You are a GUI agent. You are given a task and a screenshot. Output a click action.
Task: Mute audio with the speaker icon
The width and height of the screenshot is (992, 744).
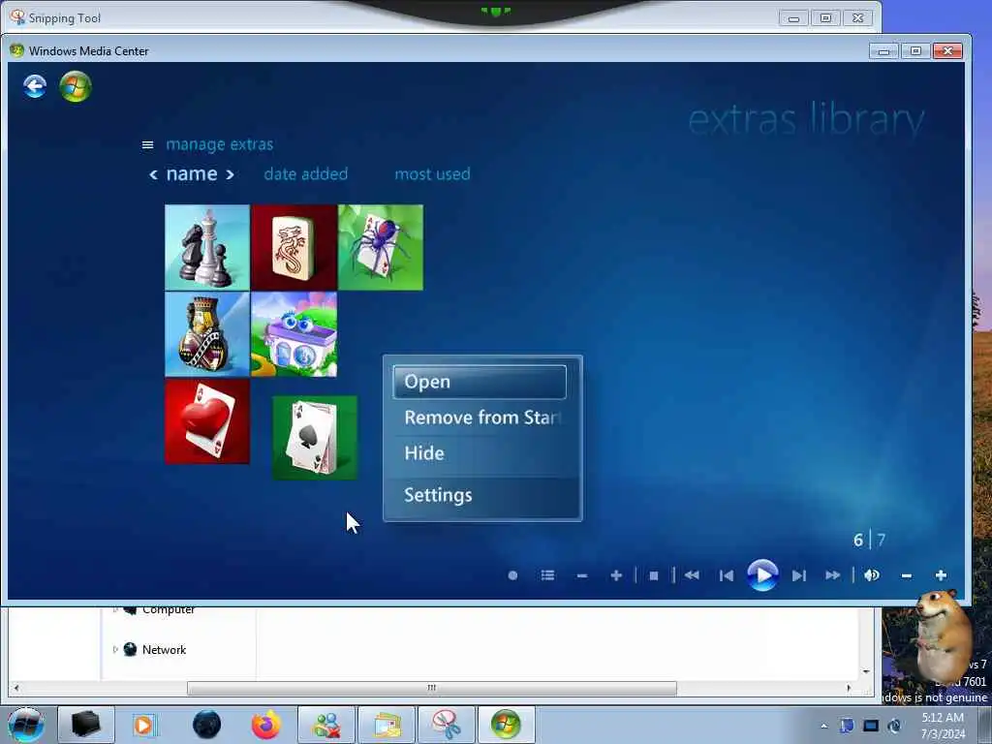point(872,575)
